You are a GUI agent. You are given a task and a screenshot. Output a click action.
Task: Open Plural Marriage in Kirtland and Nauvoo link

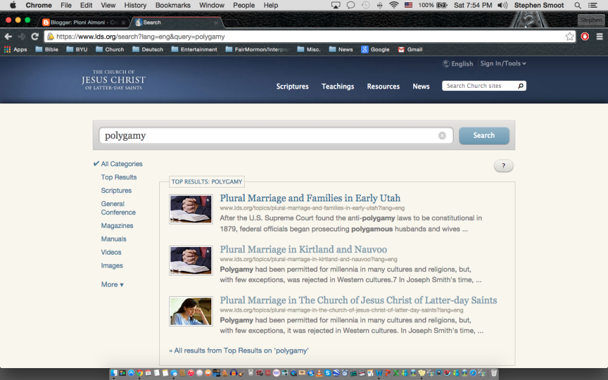[303, 249]
